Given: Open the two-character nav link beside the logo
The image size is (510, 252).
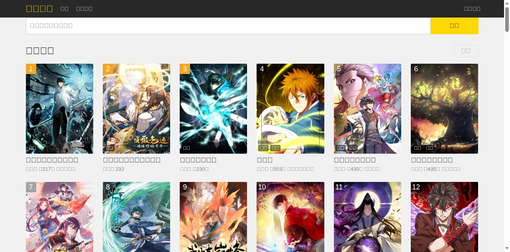Looking at the screenshot, I should 65,9.
